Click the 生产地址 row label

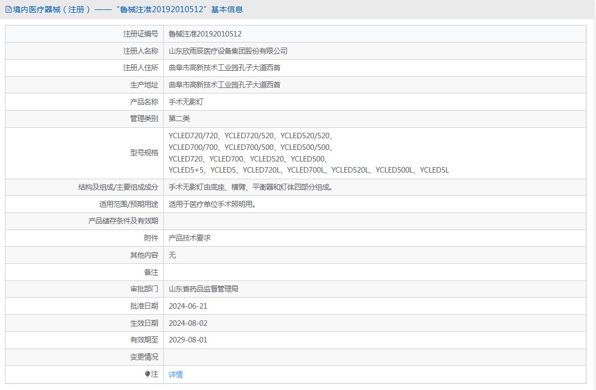tap(144, 85)
